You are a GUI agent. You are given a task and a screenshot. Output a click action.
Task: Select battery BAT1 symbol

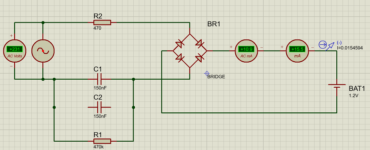(337, 86)
